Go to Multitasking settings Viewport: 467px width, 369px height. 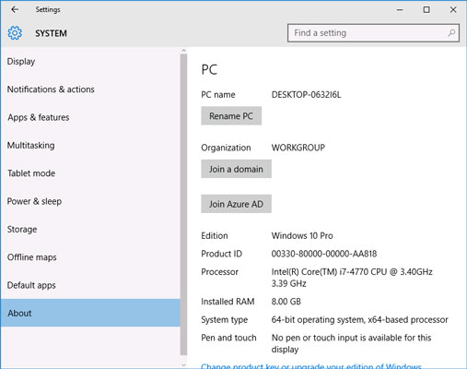[90, 146]
